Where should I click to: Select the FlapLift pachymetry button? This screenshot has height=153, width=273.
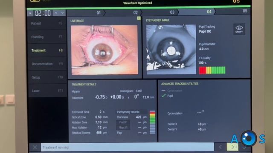click(x=123, y=127)
